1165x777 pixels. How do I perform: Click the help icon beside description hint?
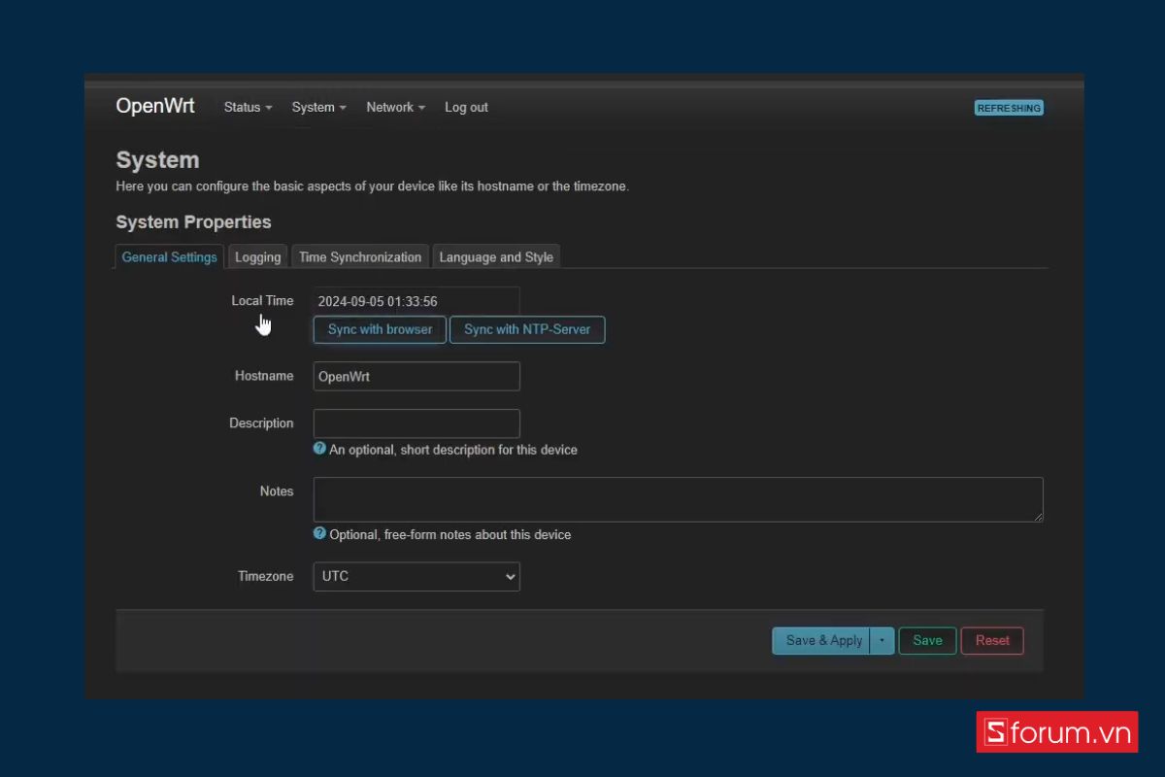click(x=319, y=449)
